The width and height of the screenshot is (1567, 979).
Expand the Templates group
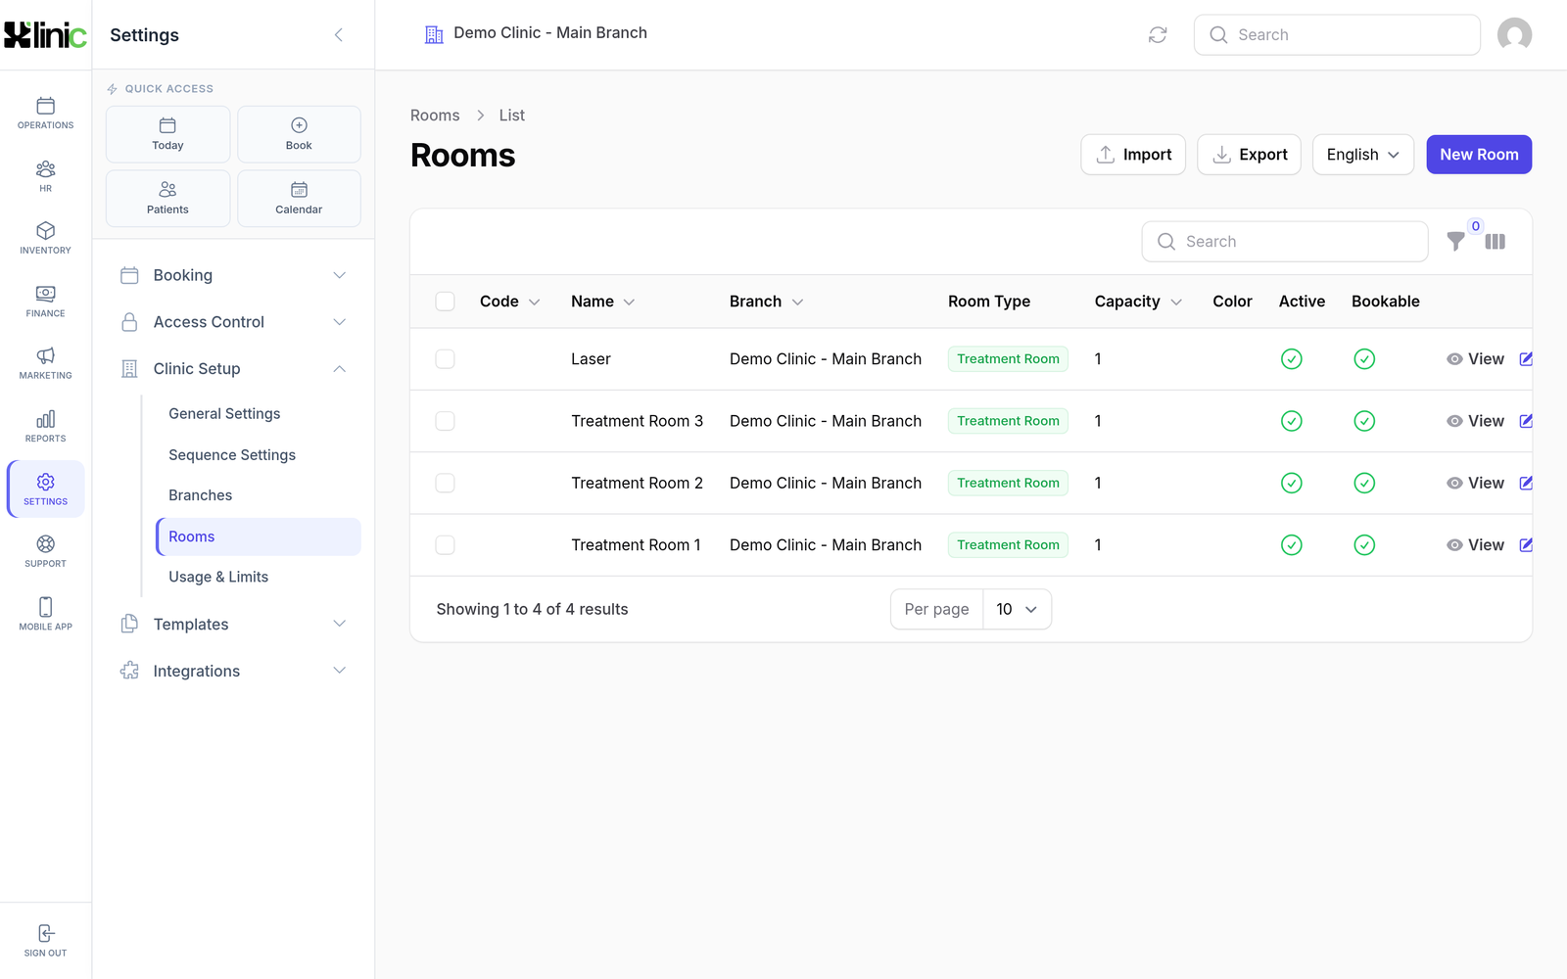[x=233, y=625]
